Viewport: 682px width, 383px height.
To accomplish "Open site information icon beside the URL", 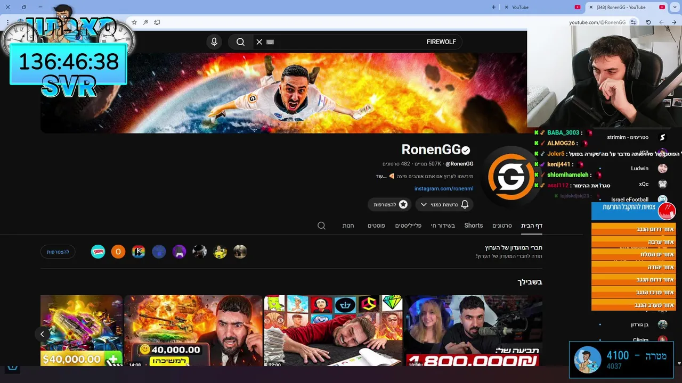I will [x=633, y=22].
